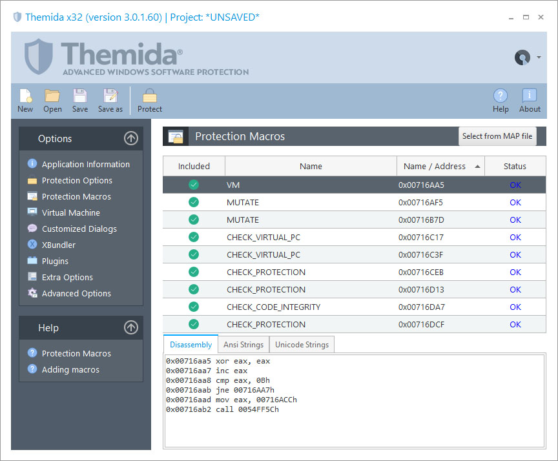Click Select from MAP file button
Viewport: 558px width, 461px height.
(497, 136)
